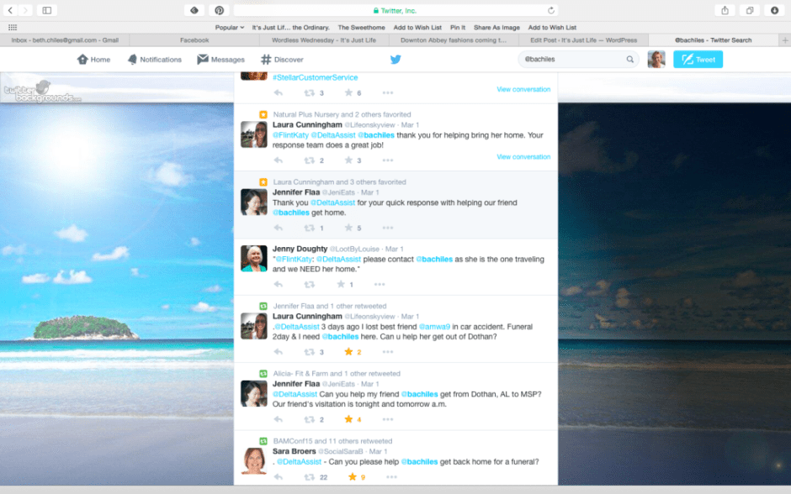Open the Share menu icon in Safari
The height and width of the screenshot is (494, 791).
tap(725, 10)
